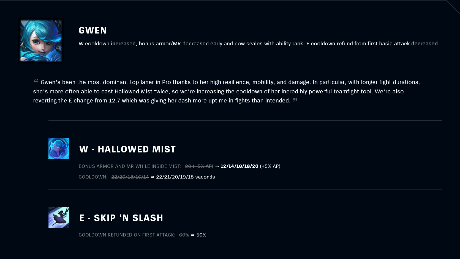Click the old cooldown 22/20/18/16/14 value
Screen dimensions: 460x259
130,177
